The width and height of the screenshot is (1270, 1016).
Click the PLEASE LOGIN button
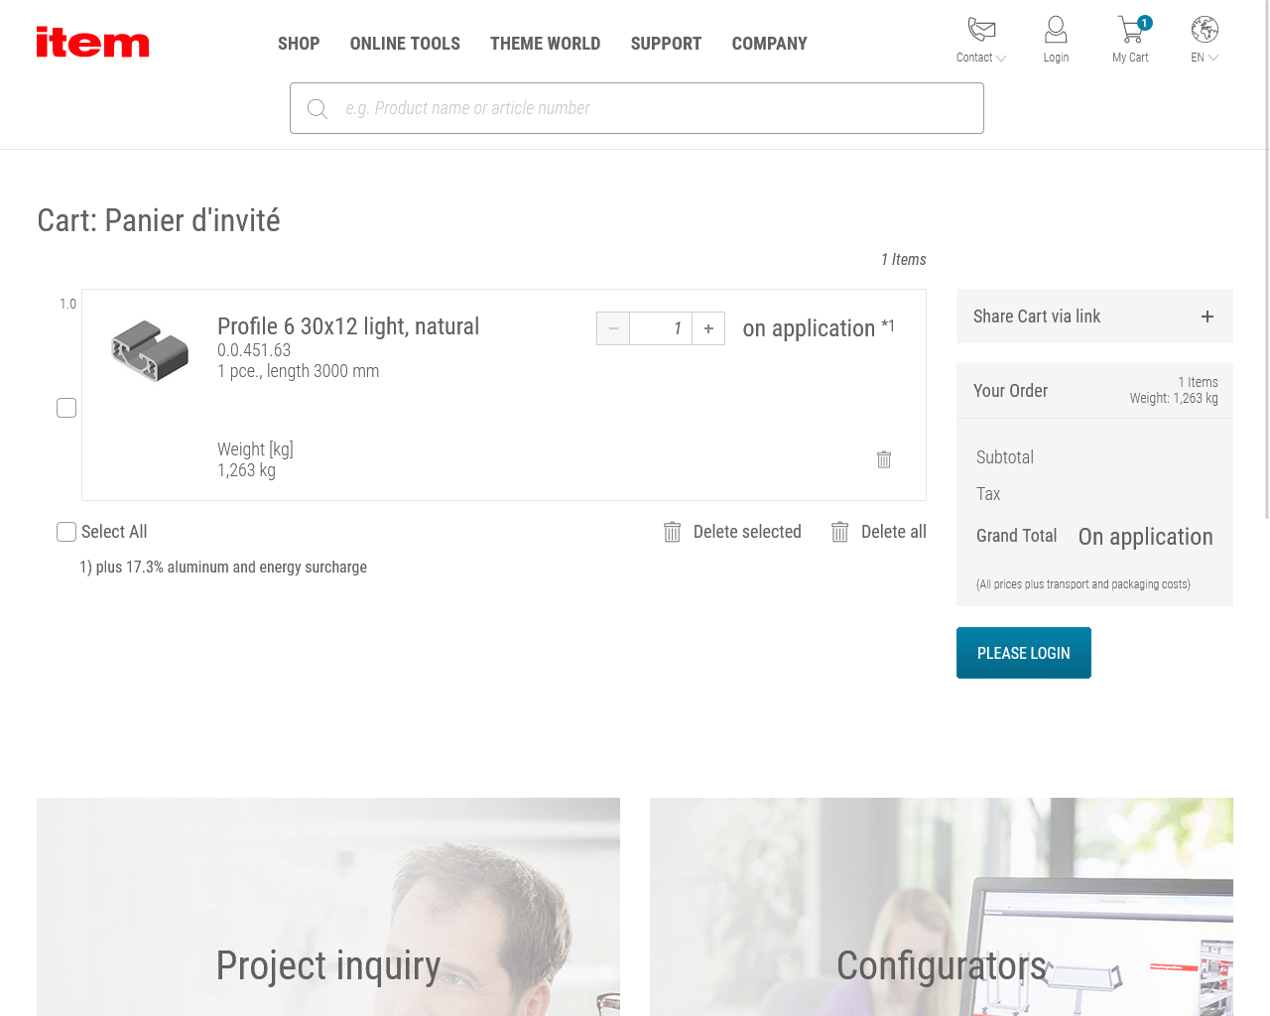[x=1024, y=653]
